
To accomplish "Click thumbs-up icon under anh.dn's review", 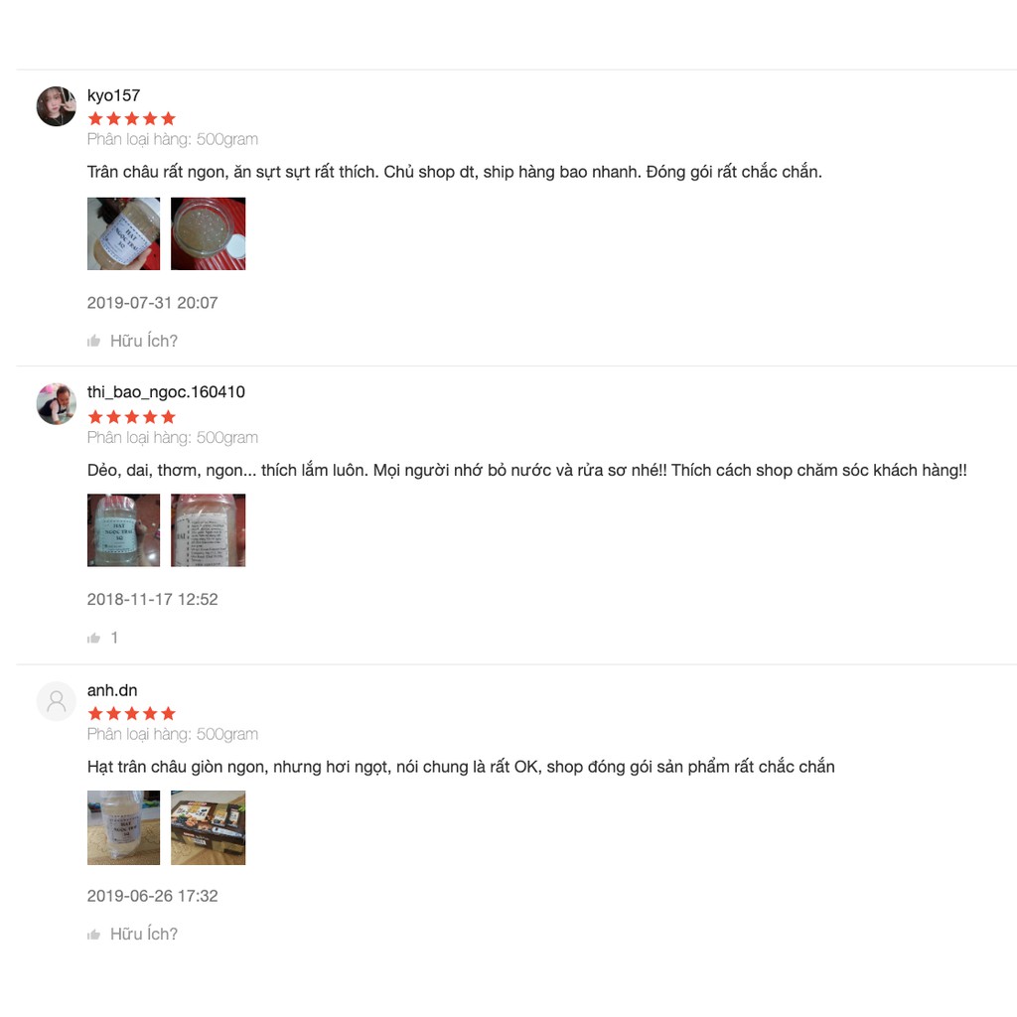I will click(94, 934).
